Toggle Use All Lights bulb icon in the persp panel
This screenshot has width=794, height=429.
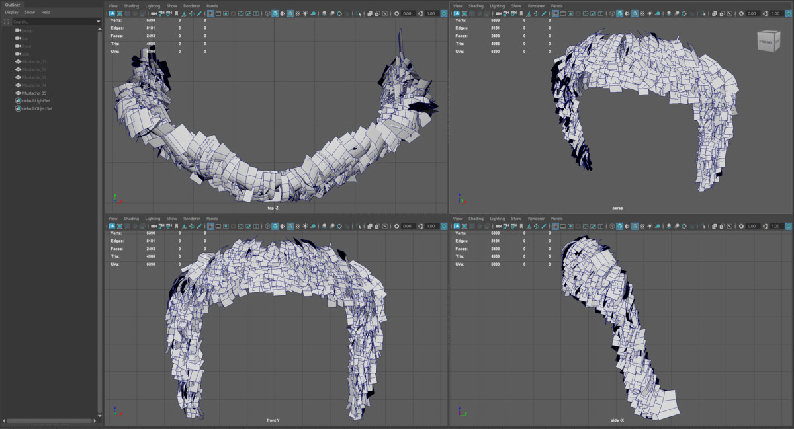tap(650, 13)
